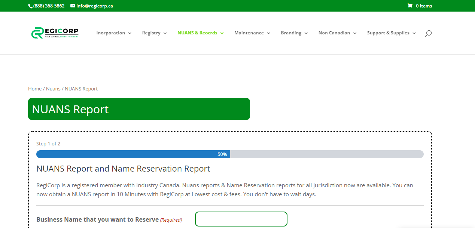
Task: Expand the Non Canadian chevron
Action: [355, 33]
